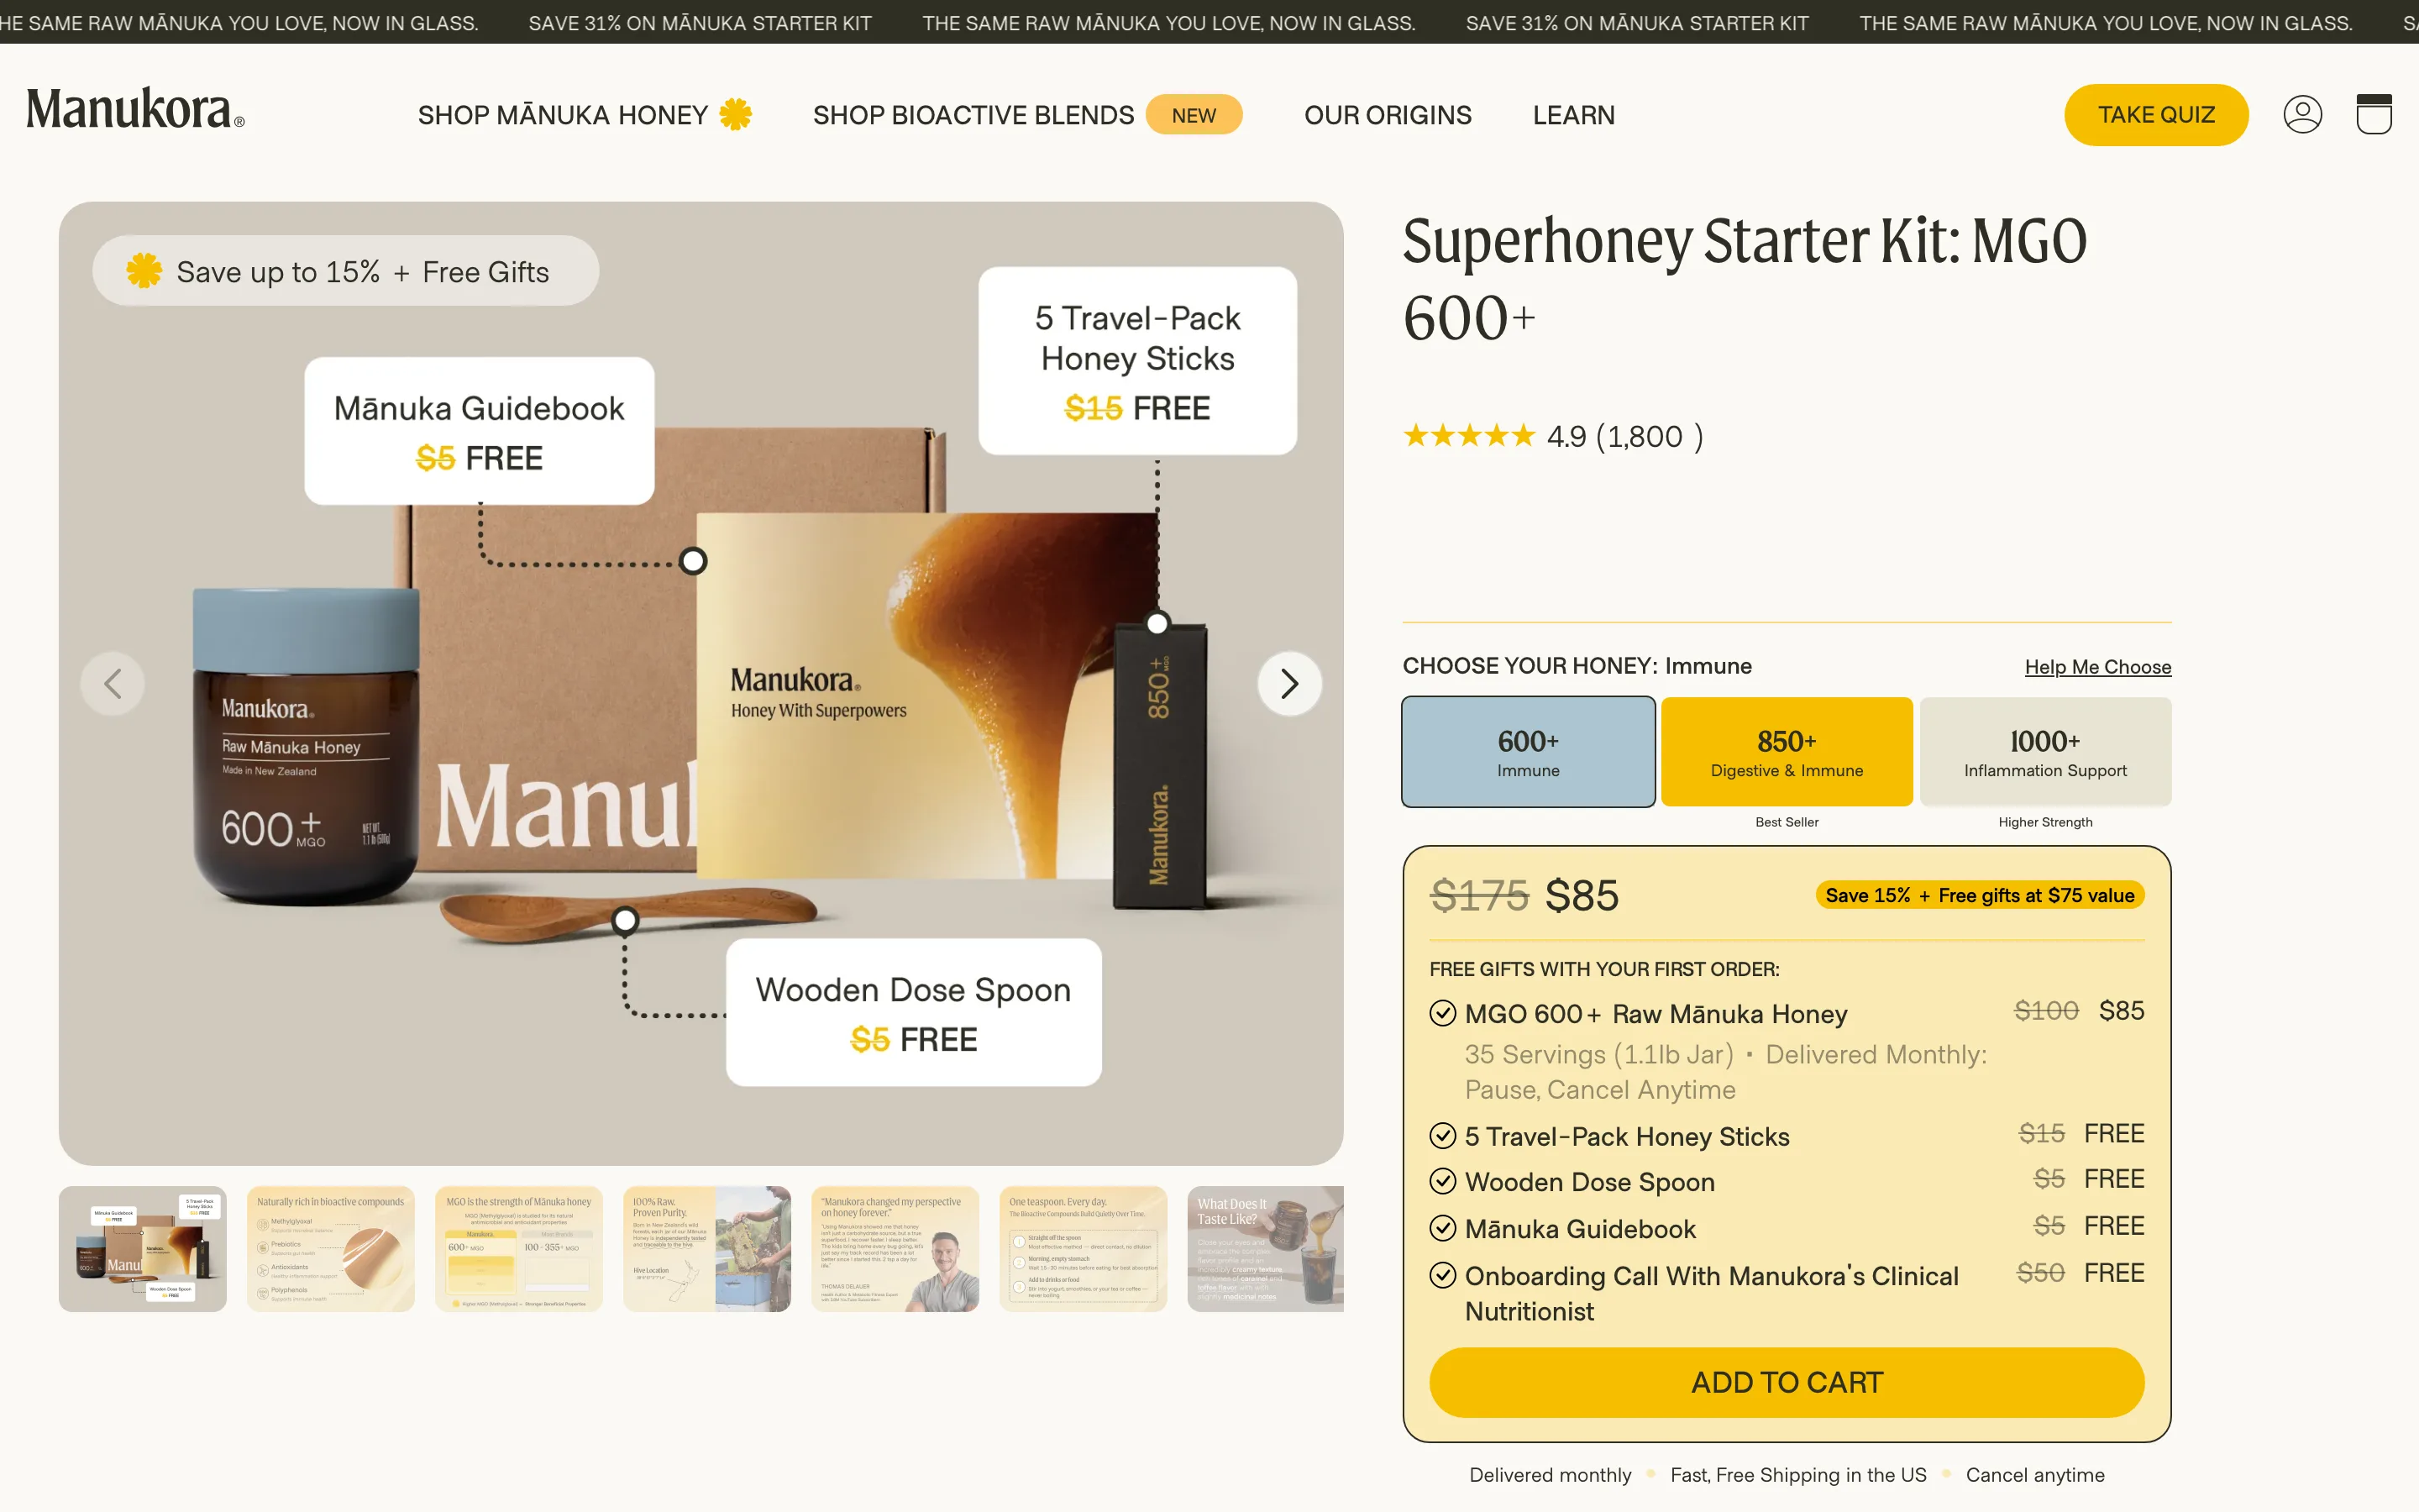
Task: Click the Manukora logo
Action: click(135, 110)
